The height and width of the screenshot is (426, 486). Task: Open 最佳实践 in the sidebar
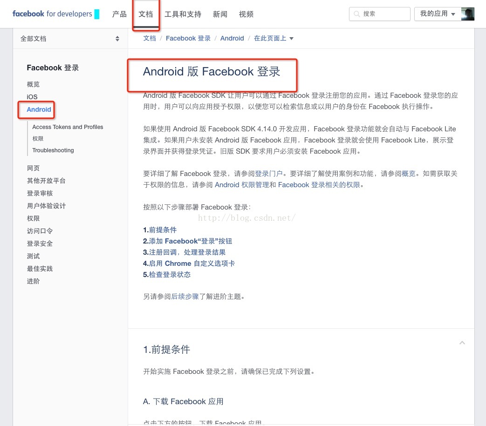click(x=40, y=269)
